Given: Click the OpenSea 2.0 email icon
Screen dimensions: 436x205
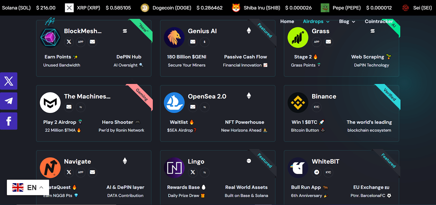Looking at the screenshot, I should coord(193,107).
